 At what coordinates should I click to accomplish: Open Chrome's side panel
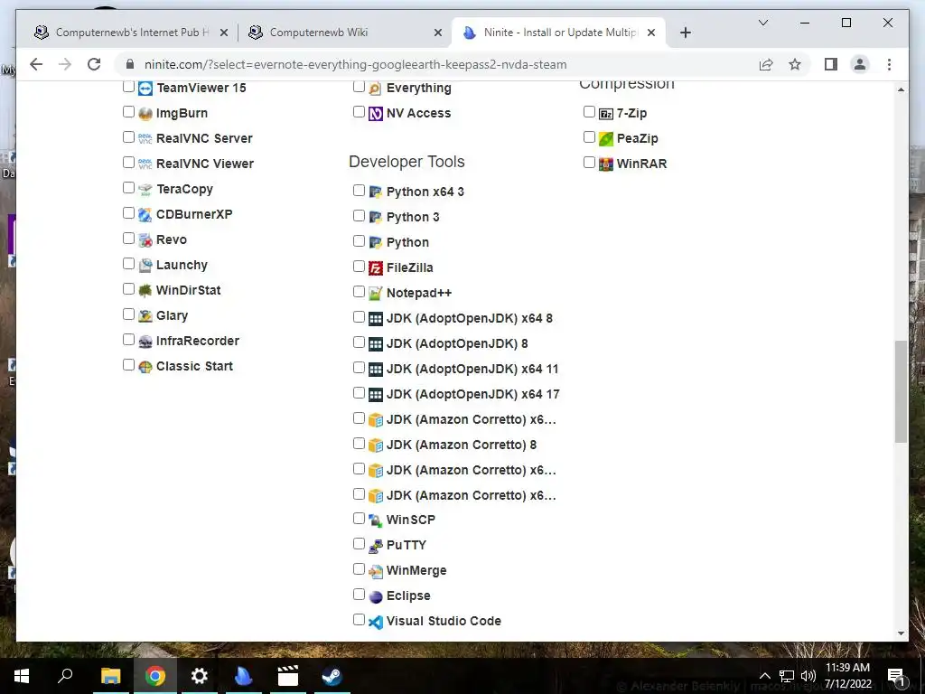click(x=831, y=64)
